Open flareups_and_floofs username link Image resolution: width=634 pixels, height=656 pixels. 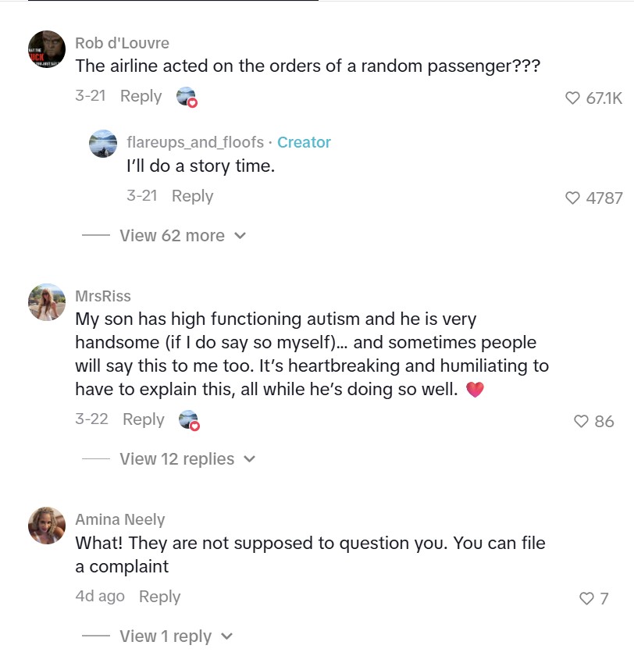tap(195, 142)
